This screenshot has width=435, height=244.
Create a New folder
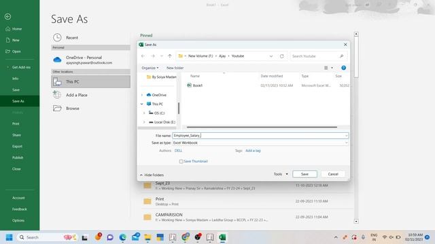175,68
